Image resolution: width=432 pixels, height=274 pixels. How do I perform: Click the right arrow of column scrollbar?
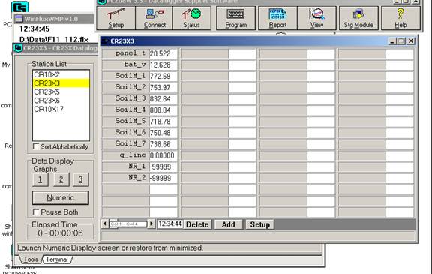tap(151, 224)
